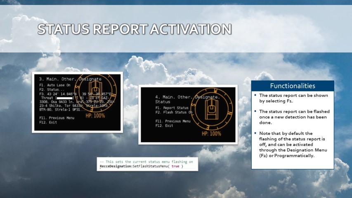Screen dimensions: 352x198
Task: Click the RecceDesignation:SetFlashStatusMenu code line
Action: (x=141, y=166)
